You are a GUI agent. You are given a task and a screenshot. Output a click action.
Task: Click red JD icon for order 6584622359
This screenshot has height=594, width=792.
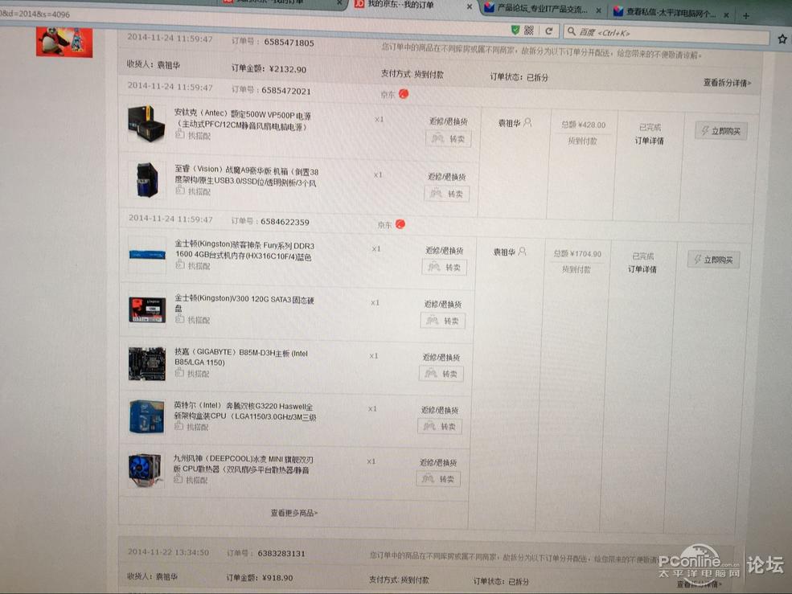pos(400,223)
